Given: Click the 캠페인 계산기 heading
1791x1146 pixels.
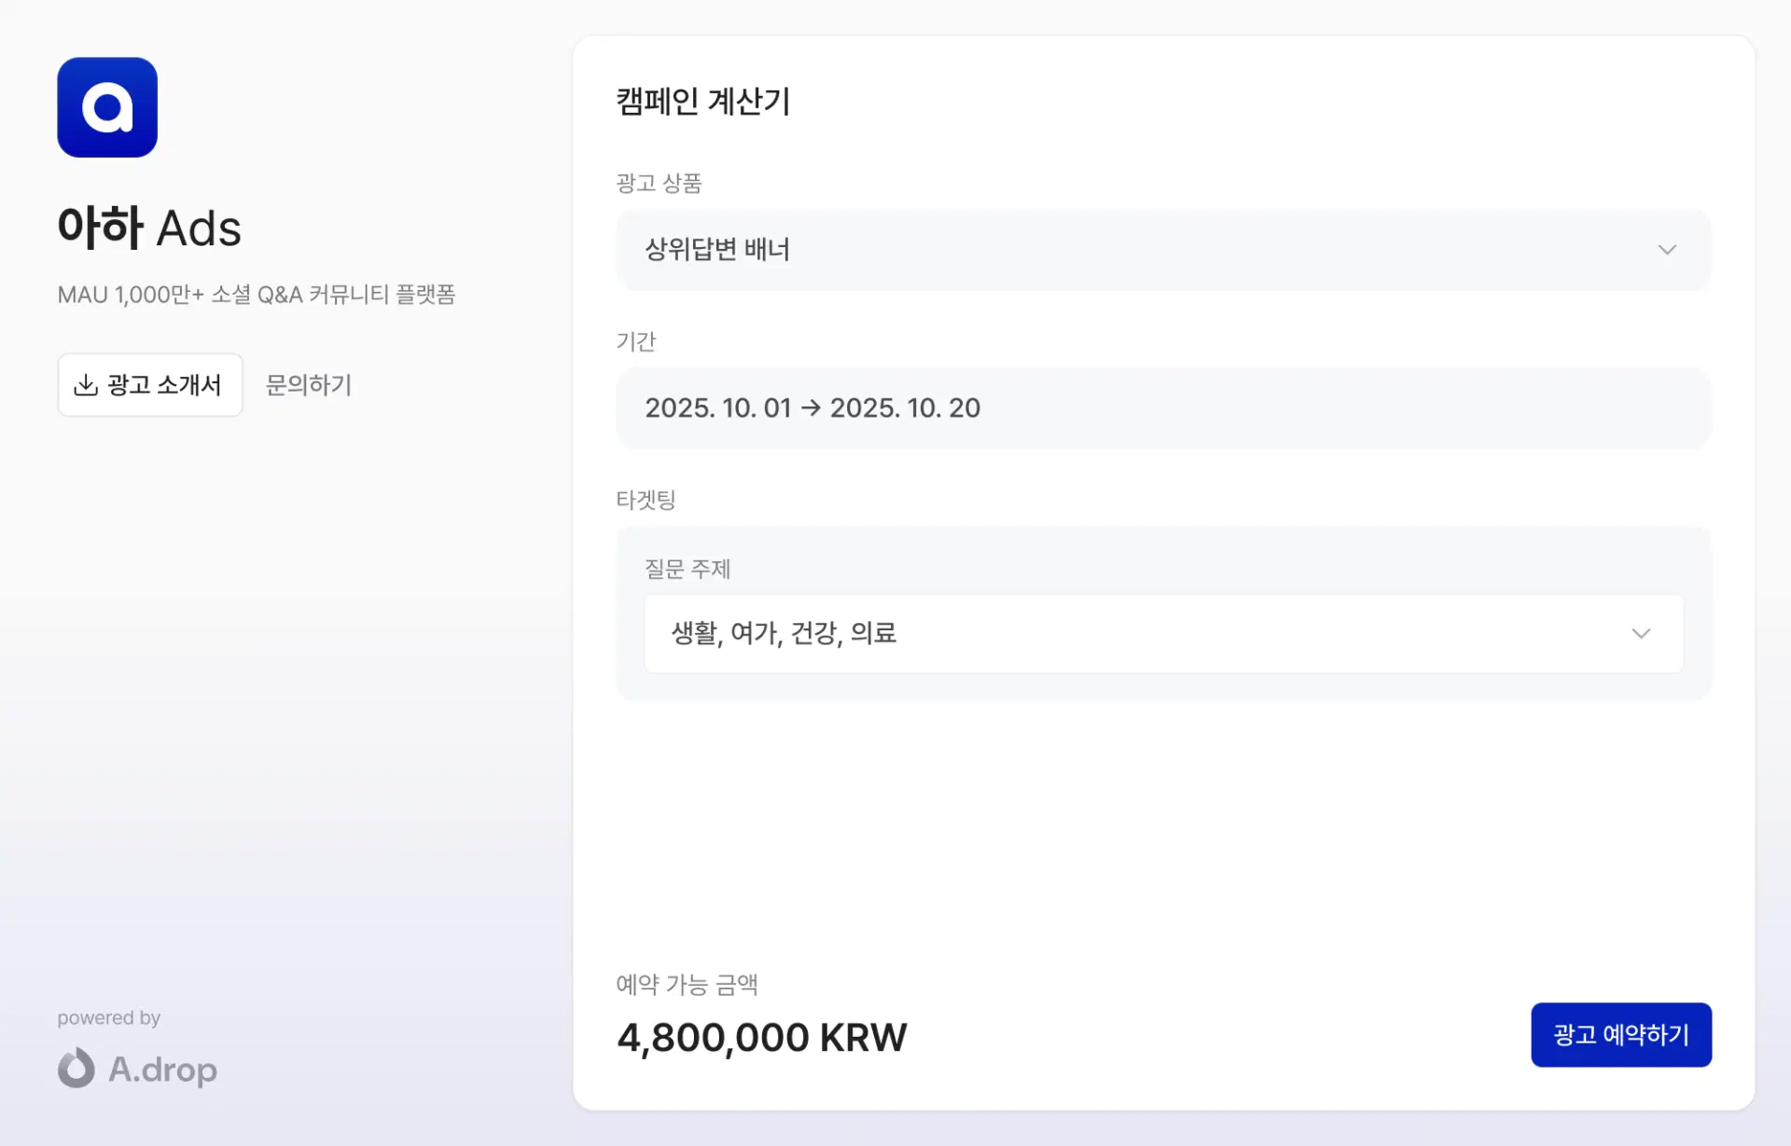Looking at the screenshot, I should (703, 102).
